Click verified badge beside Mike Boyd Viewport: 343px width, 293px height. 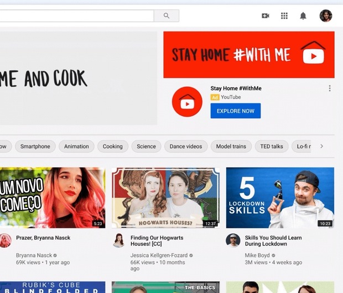click(273, 255)
